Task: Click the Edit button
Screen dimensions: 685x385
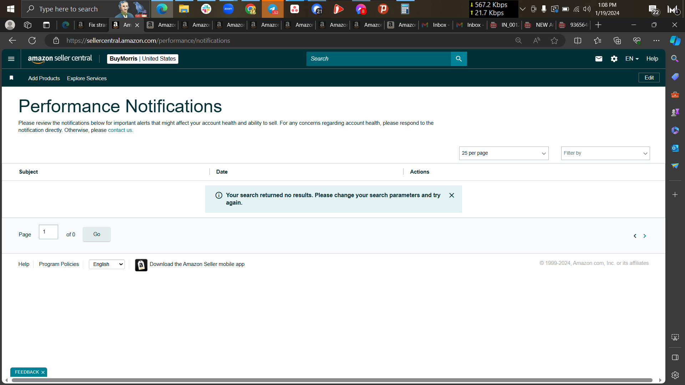Action: click(x=649, y=78)
